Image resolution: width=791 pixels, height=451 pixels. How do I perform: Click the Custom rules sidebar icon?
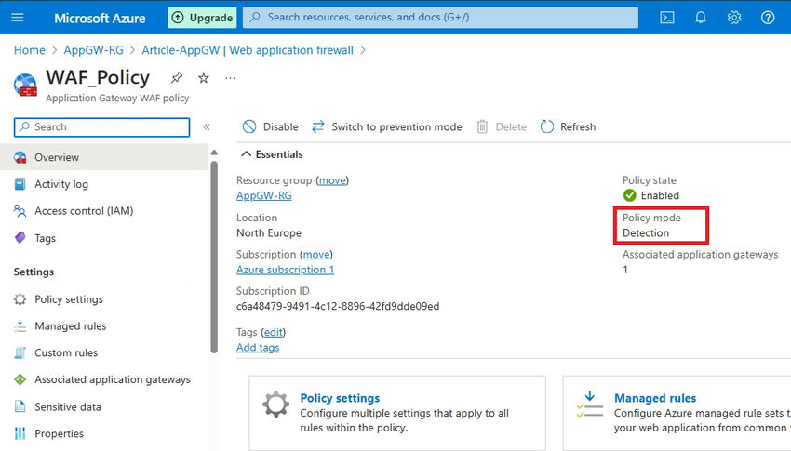click(x=20, y=352)
